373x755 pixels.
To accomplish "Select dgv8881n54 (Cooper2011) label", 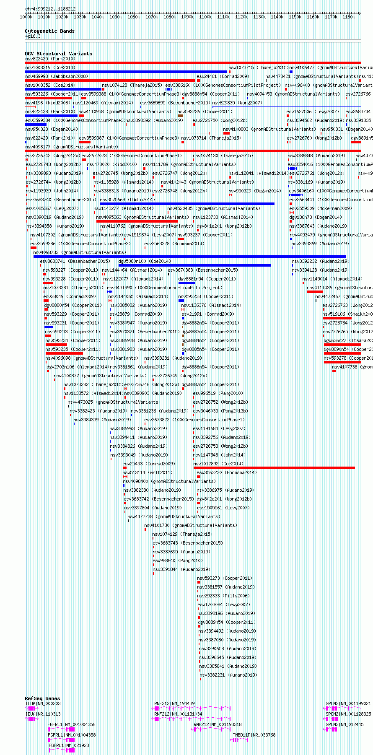I will tap(207, 279).
